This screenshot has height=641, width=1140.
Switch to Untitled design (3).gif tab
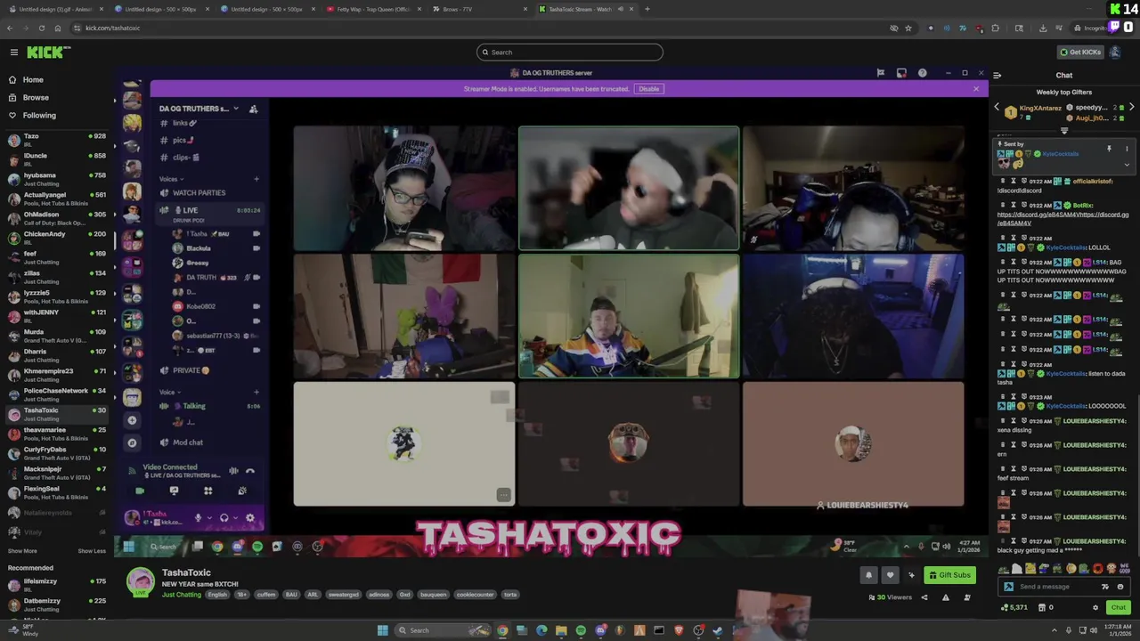pyautogui.click(x=55, y=9)
